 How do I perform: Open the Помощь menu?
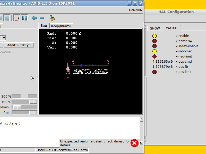pyautogui.click(x=135, y=10)
